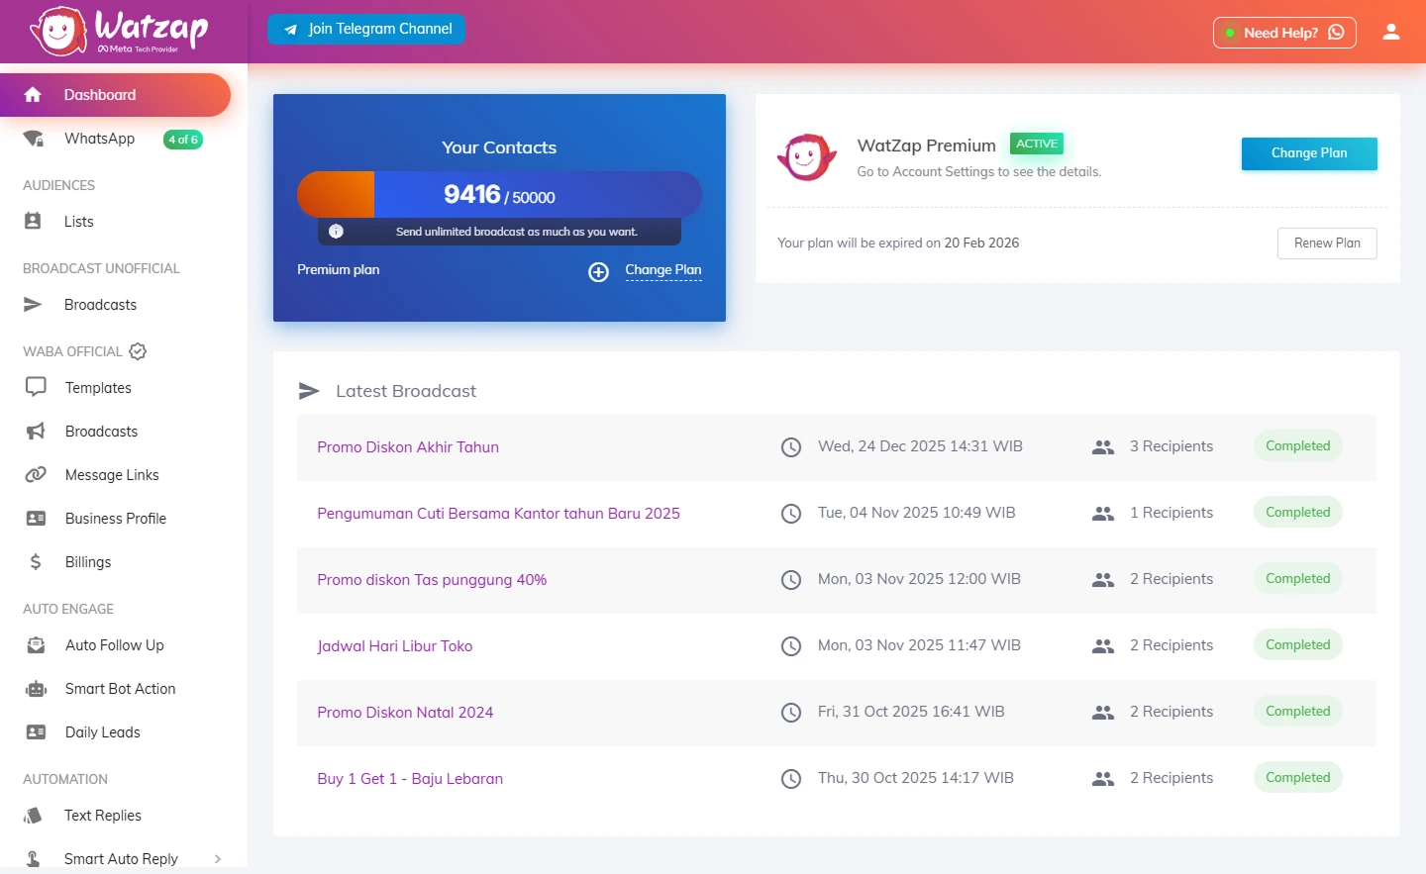Click the Renew Plan button

click(x=1327, y=243)
